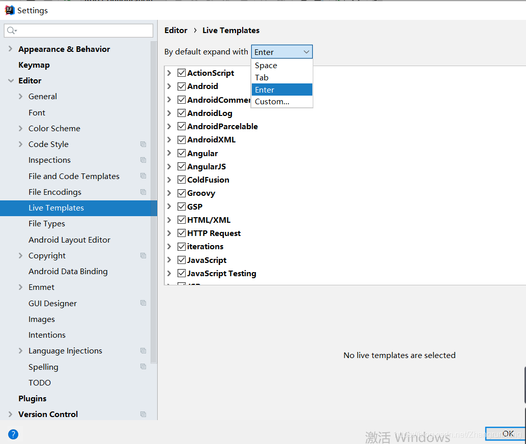Open the Intentions settings page
Image resolution: width=526 pixels, height=444 pixels.
tap(47, 335)
